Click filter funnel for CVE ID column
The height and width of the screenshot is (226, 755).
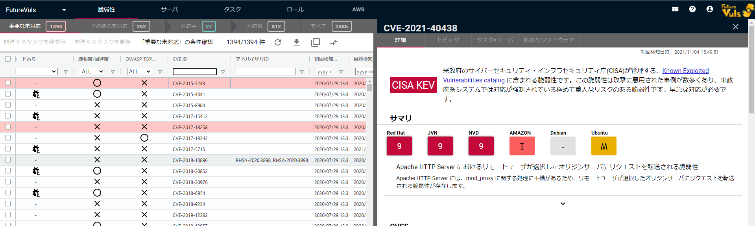(223, 72)
